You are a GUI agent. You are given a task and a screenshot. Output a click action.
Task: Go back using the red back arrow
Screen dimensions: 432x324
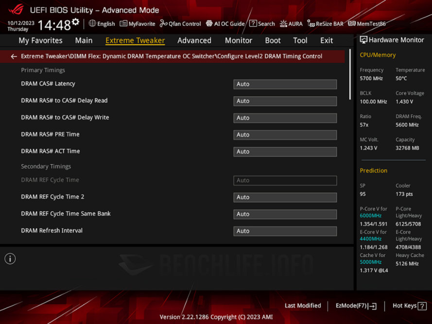[x=13, y=56]
